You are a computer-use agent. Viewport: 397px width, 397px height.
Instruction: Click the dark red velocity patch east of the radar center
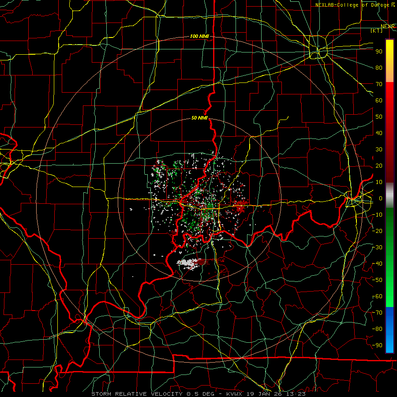(240, 206)
